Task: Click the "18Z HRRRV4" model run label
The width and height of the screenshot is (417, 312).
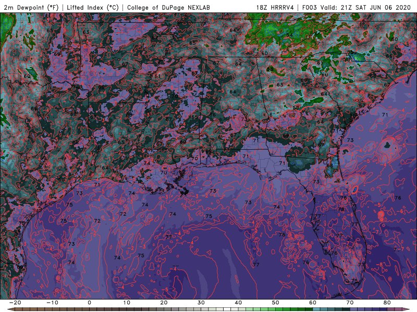Action: pyautogui.click(x=275, y=8)
